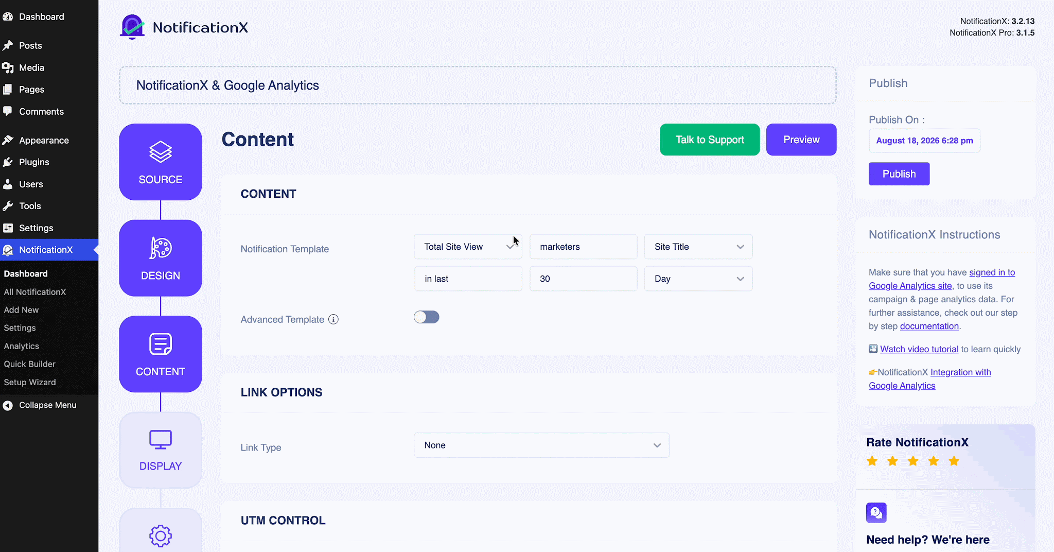1054x552 pixels.
Task: Click the Advanced Template info icon
Action: (x=333, y=319)
